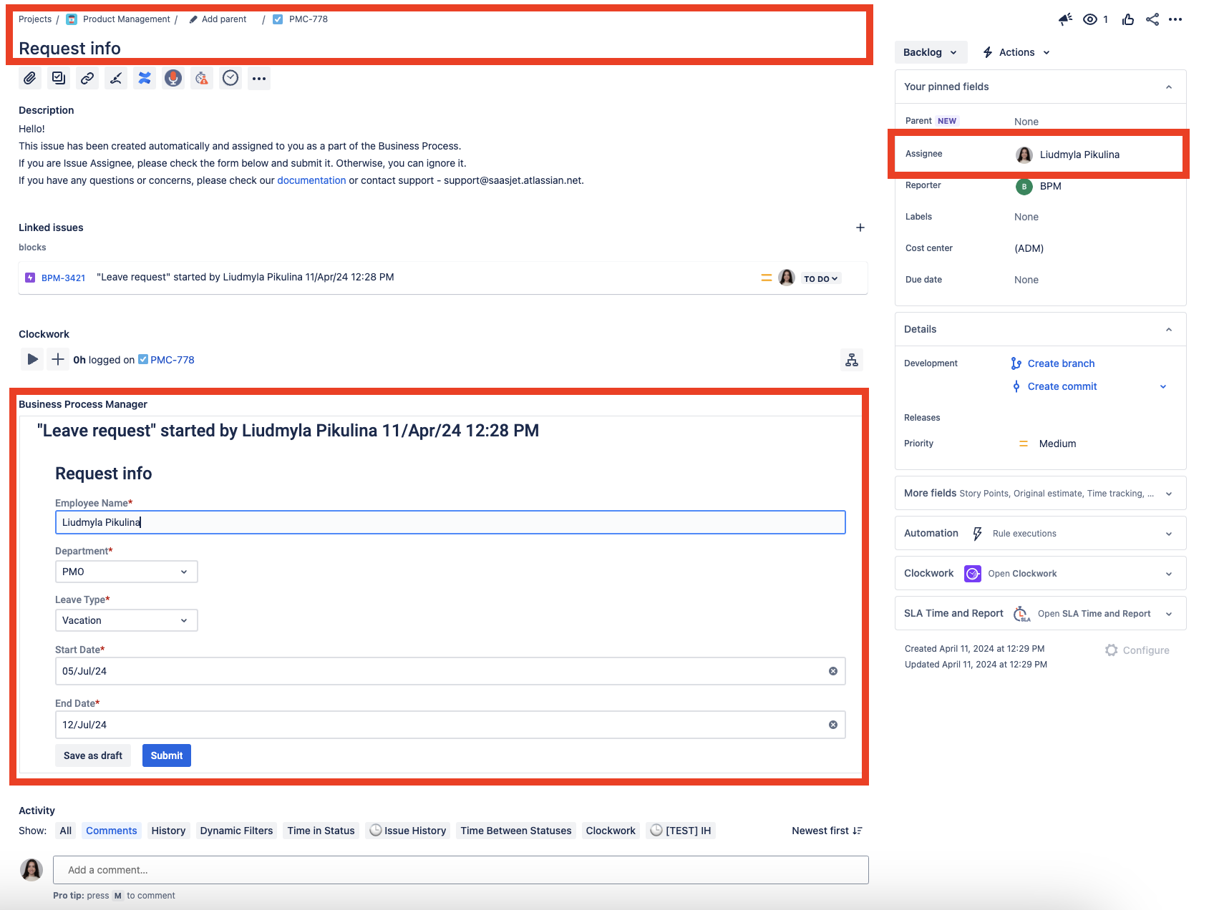1214x910 pixels.
Task: Open the Confluence page icon
Action: pyautogui.click(x=145, y=79)
